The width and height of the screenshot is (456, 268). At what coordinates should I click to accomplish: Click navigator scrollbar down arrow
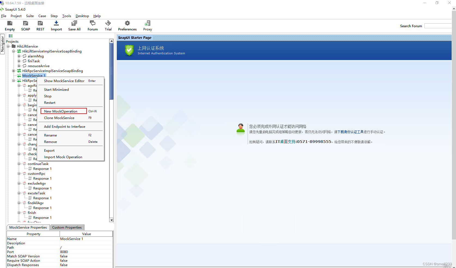(x=111, y=220)
